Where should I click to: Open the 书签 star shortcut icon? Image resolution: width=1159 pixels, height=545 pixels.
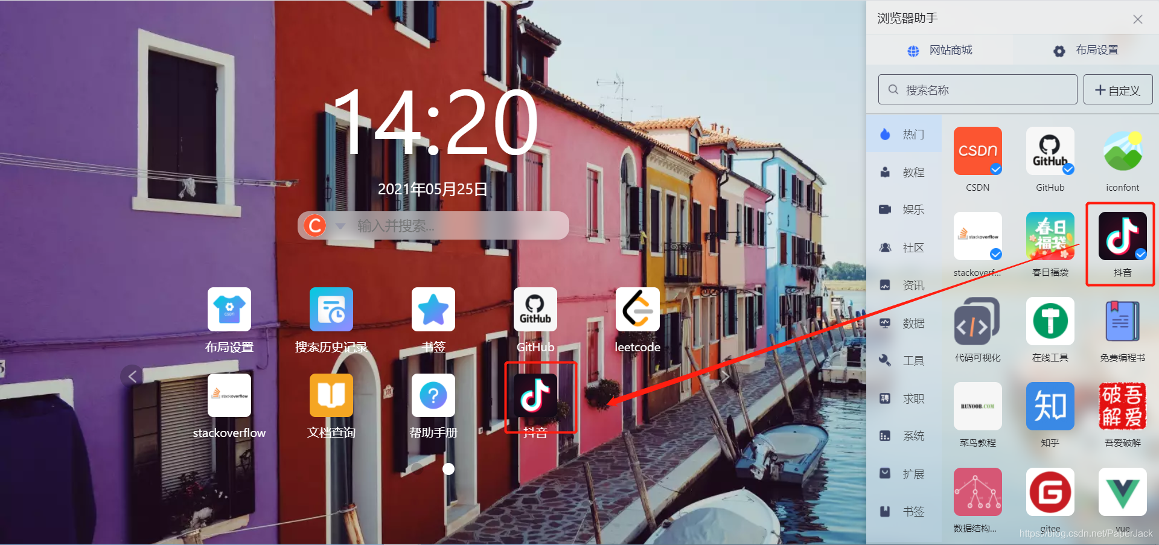[433, 309]
